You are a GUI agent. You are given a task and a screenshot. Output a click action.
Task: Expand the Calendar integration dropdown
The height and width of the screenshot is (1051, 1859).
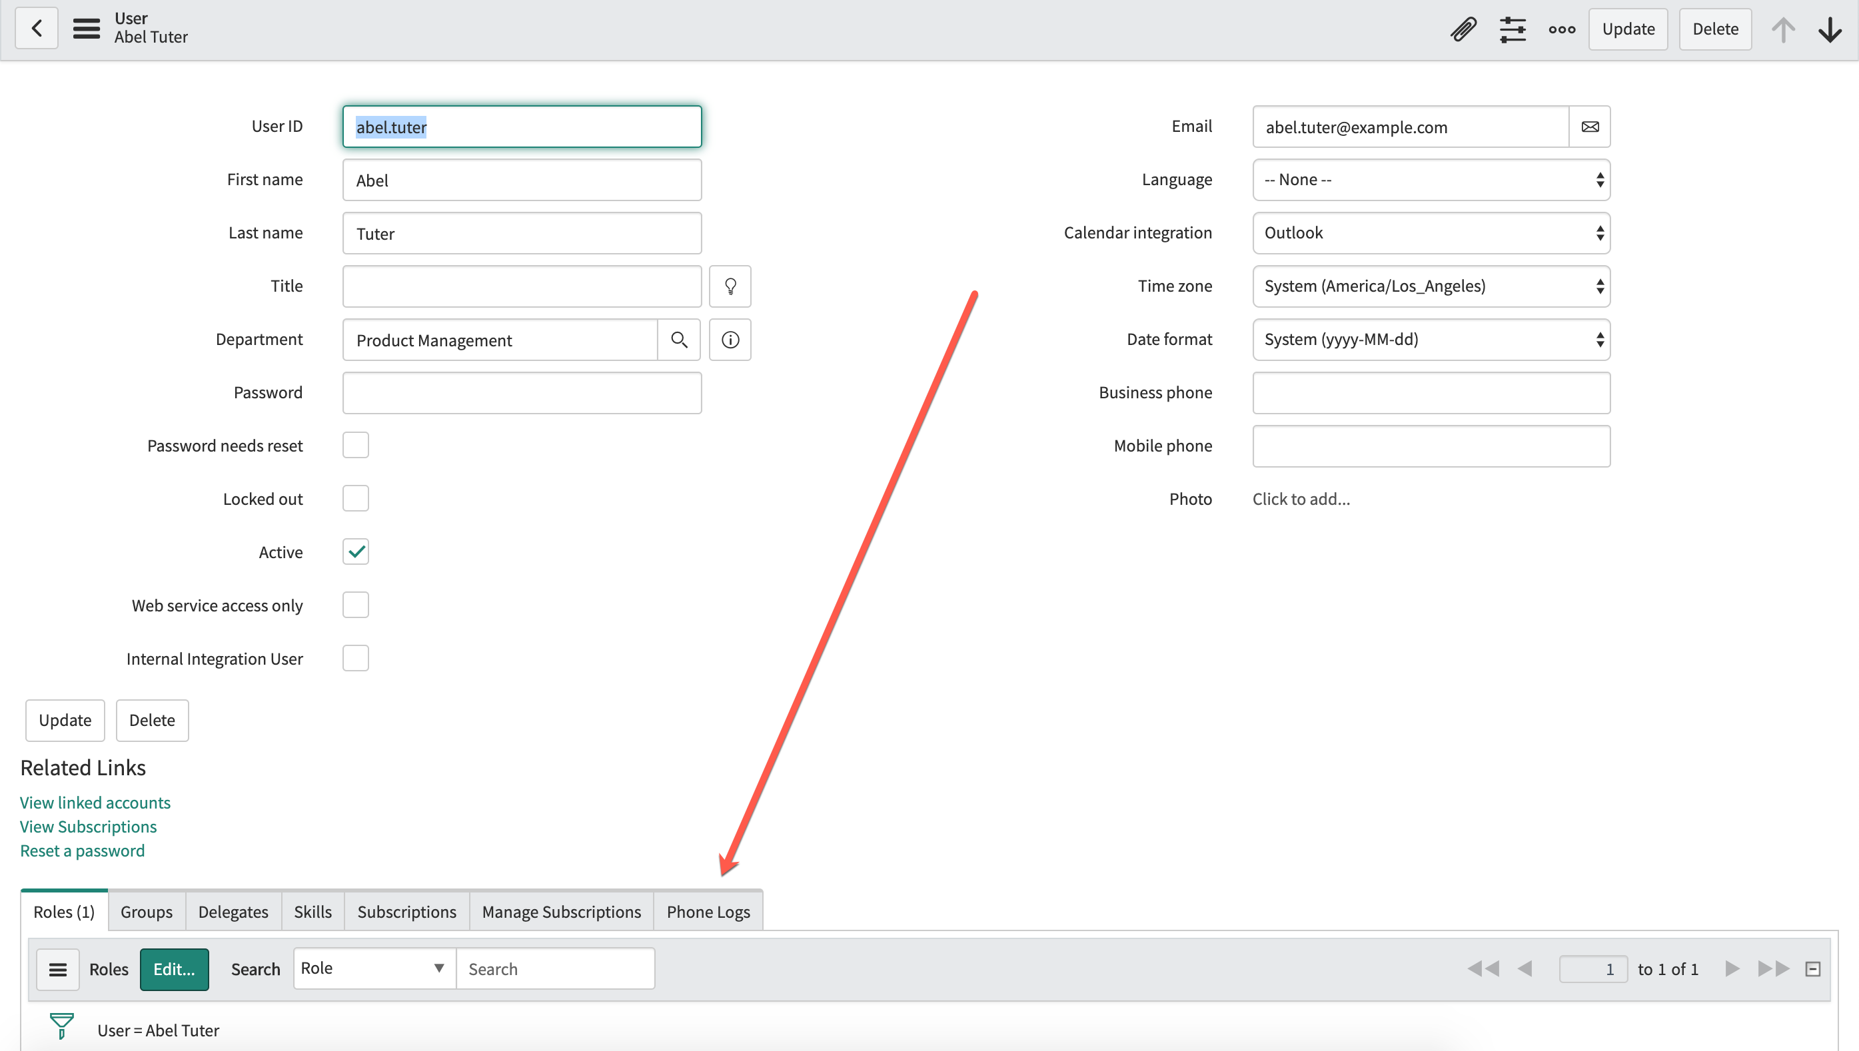1430,232
